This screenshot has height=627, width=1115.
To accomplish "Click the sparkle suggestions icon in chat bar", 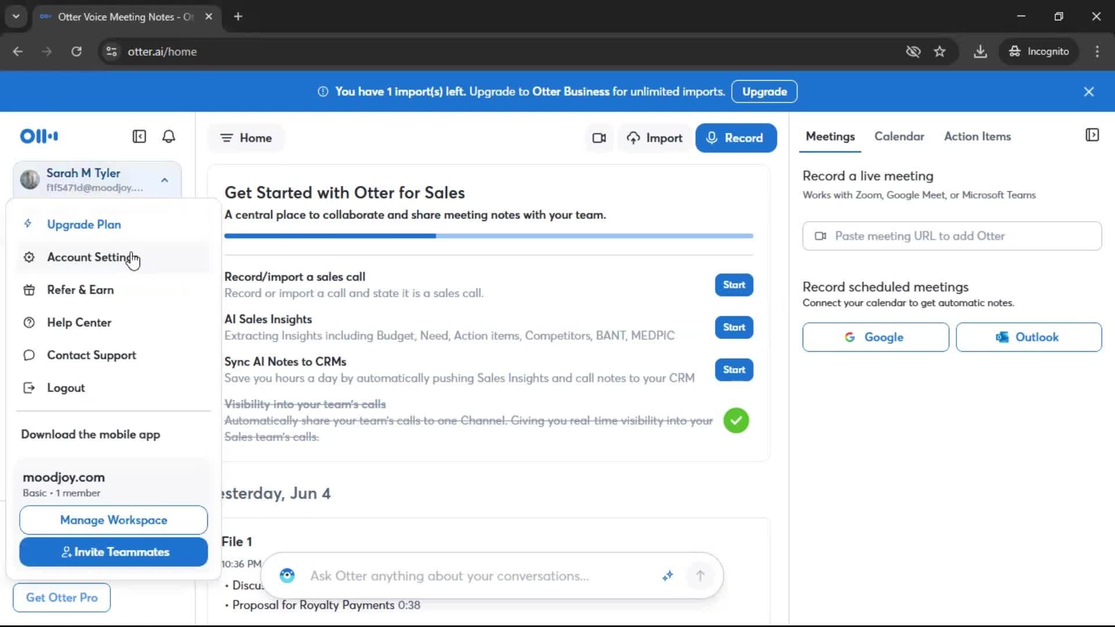I will click(x=668, y=575).
